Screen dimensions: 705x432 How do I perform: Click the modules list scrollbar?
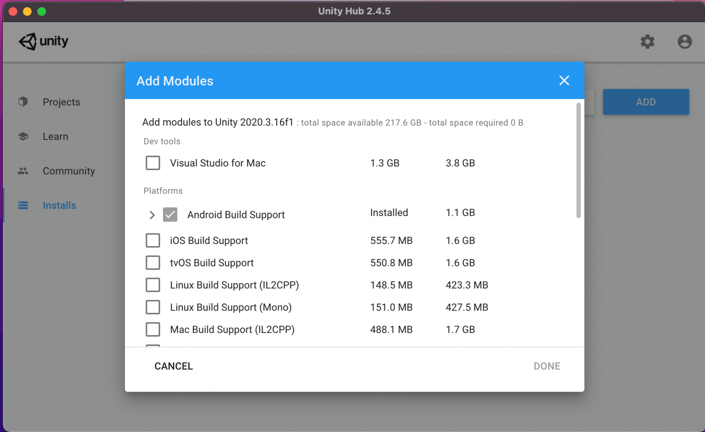click(578, 161)
